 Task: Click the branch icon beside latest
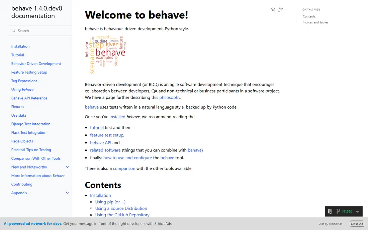(x=338, y=211)
